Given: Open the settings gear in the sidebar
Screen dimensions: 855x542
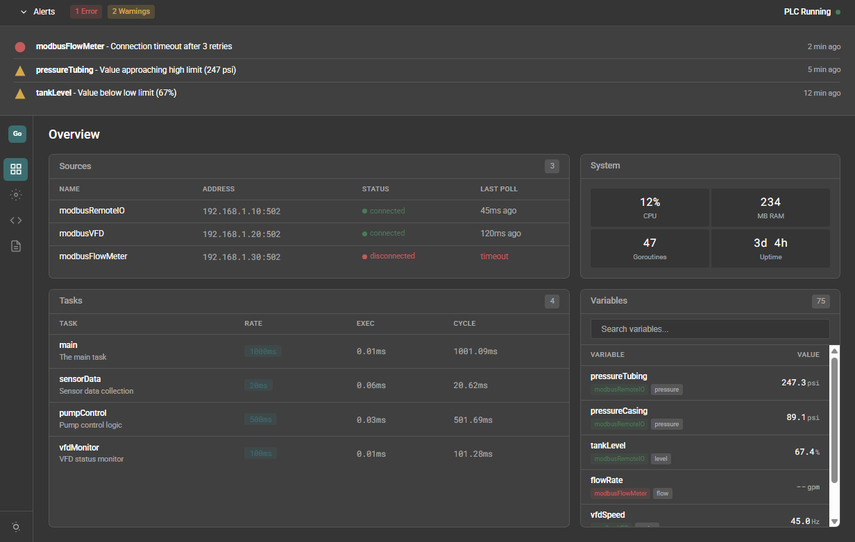Looking at the screenshot, I should [x=16, y=195].
